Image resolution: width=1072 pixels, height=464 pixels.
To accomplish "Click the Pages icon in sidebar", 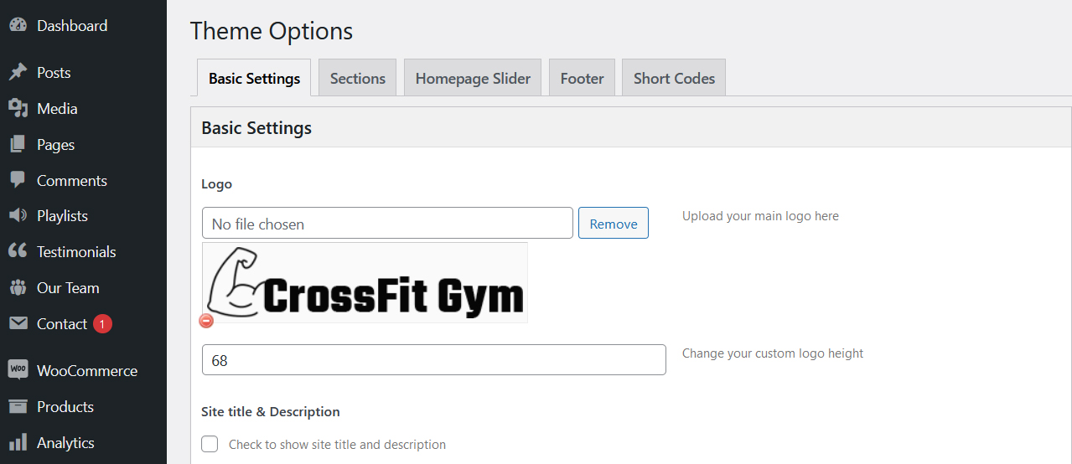I will point(18,145).
